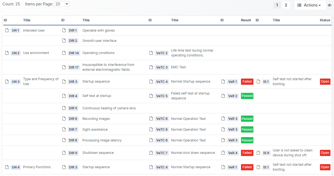Click the Passed badge next to VeR 2
Screen dimensions: 334x176
247,96
